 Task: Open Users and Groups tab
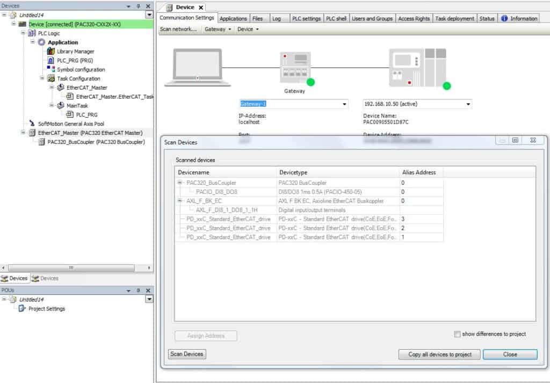[x=372, y=19]
